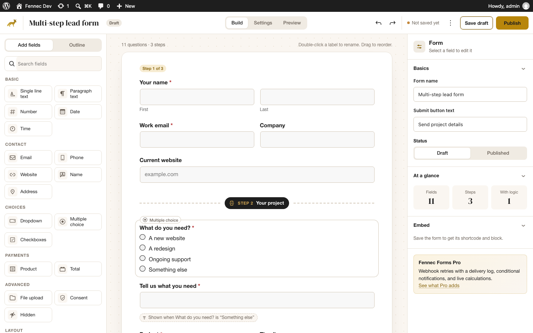Collapse the Basics section
The height and width of the screenshot is (333, 533).
[523, 68]
